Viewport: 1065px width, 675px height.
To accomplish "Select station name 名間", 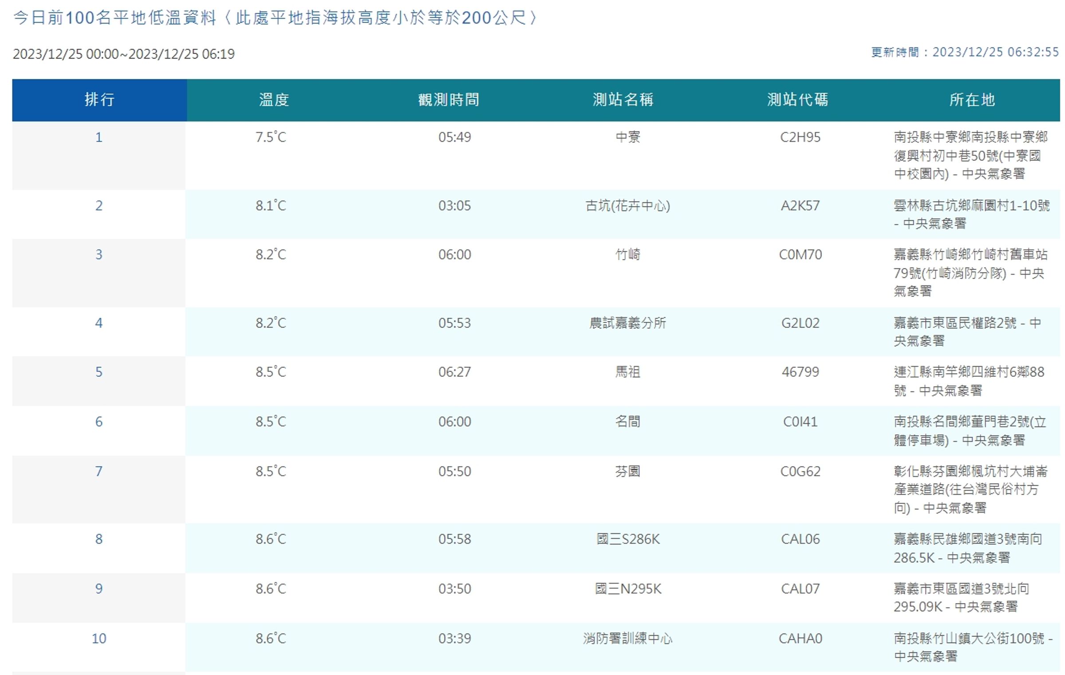I will pos(628,421).
